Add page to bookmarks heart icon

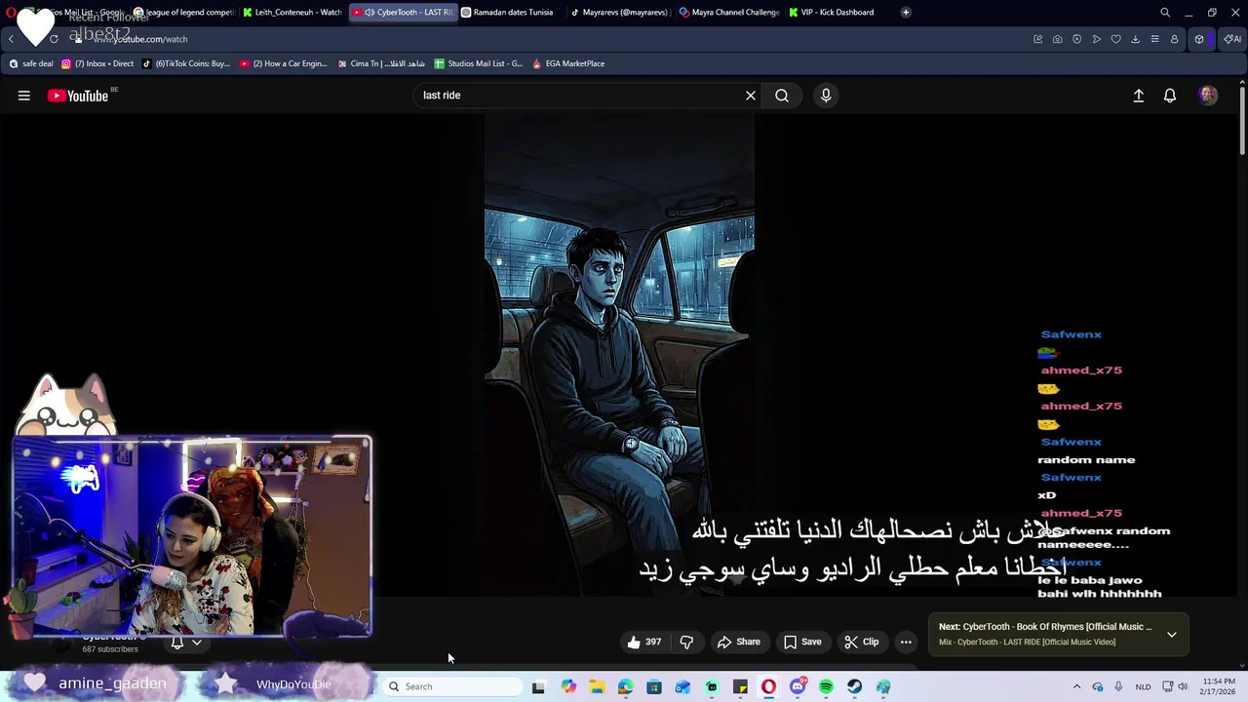coord(1116,39)
